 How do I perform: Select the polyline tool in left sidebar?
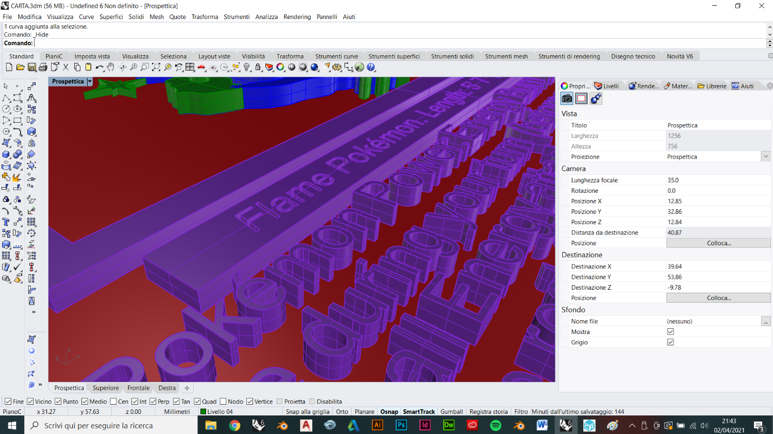coord(6,97)
